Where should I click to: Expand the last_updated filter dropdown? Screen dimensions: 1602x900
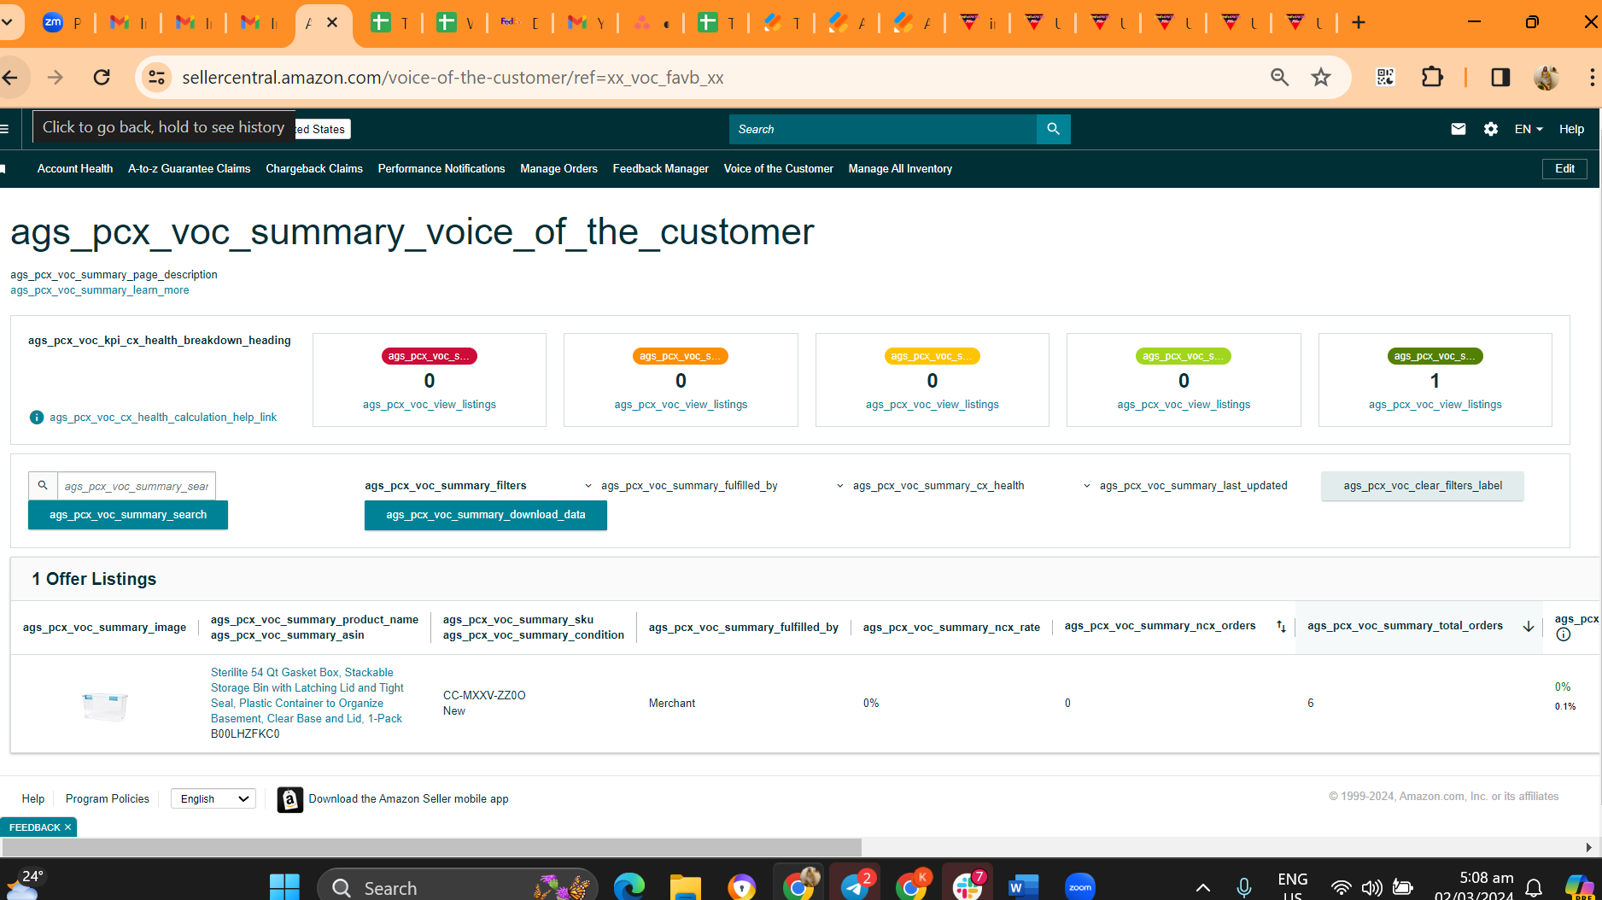[1185, 486]
